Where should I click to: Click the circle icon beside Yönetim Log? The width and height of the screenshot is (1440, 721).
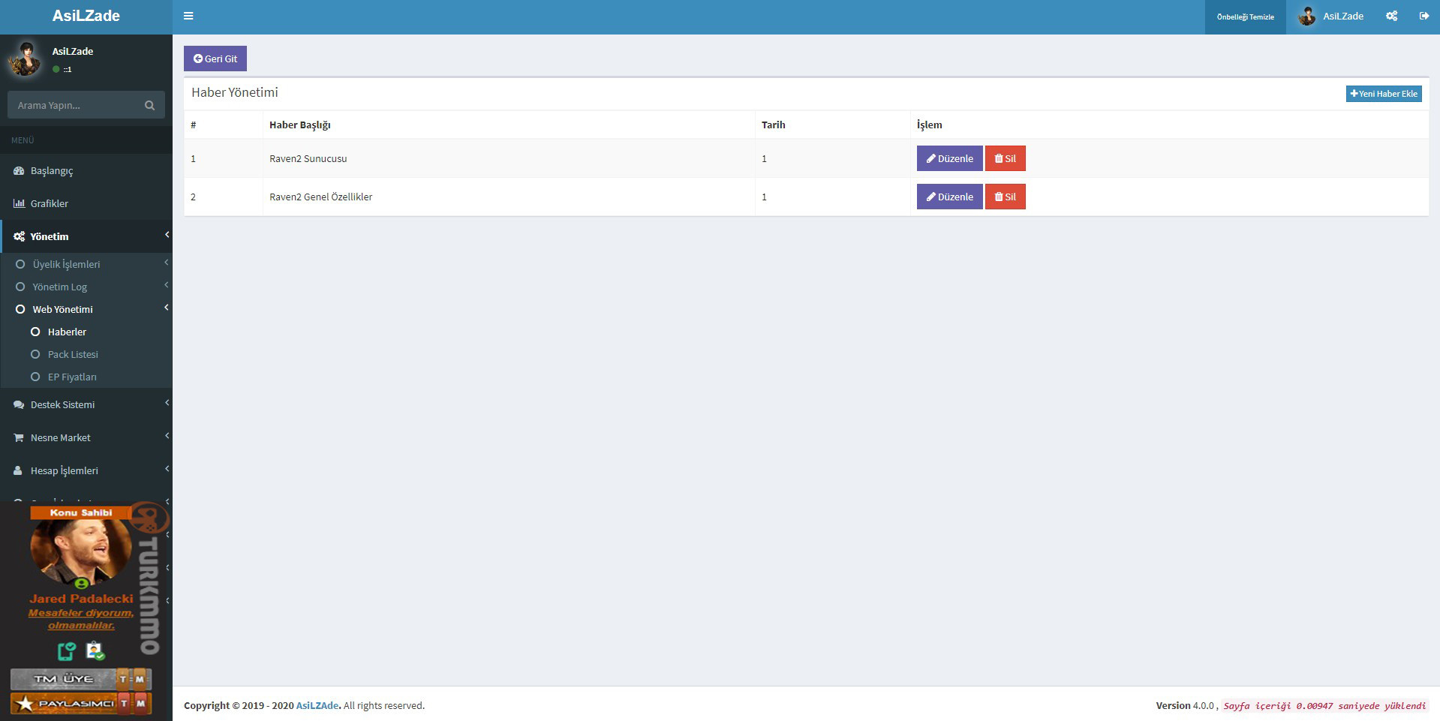coord(20,287)
